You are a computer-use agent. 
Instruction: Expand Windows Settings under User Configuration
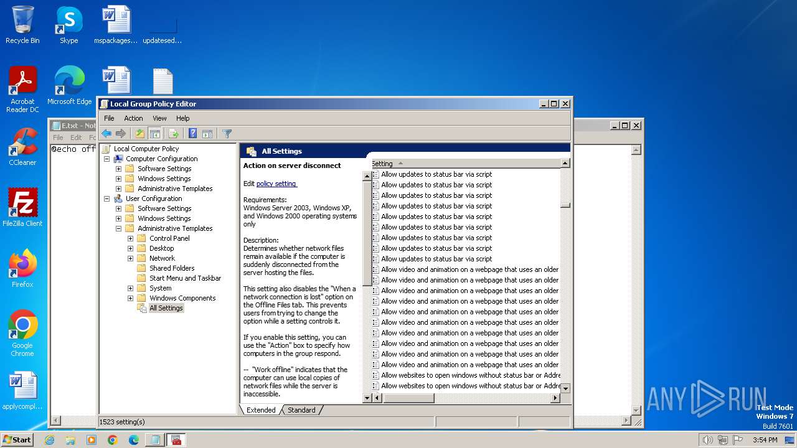pyautogui.click(x=118, y=218)
